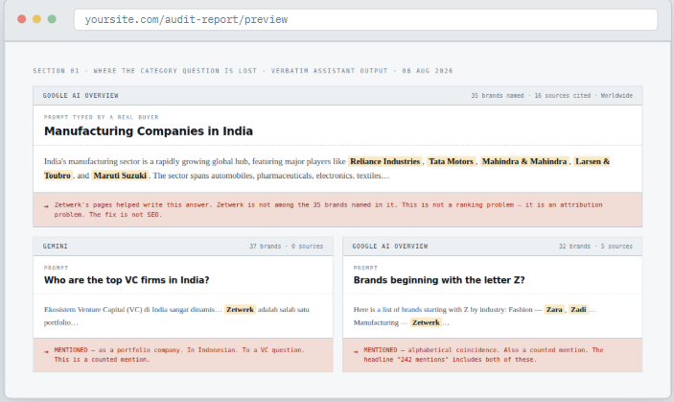The height and width of the screenshot is (402, 674).
Task: Click the highlighted 'Zara' brand
Action: 554,310
